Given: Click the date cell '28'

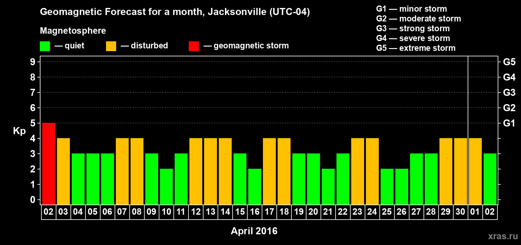Looking at the screenshot, I should tap(431, 212).
